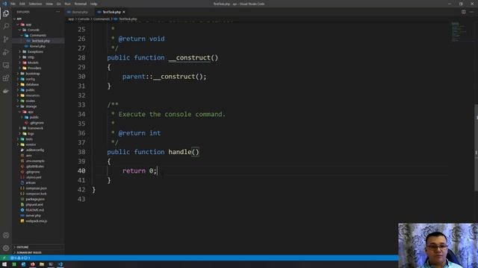
Task: Open the Remote Explorer view
Action: 6,66
